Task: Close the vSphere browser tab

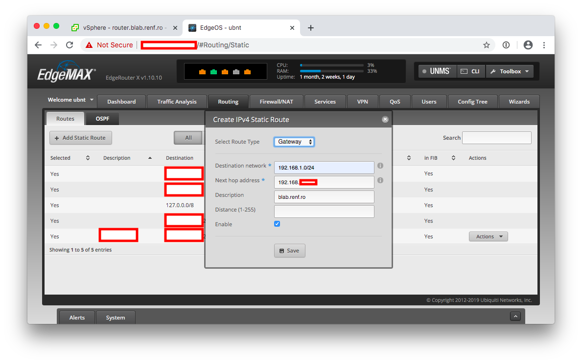Action: click(x=175, y=28)
